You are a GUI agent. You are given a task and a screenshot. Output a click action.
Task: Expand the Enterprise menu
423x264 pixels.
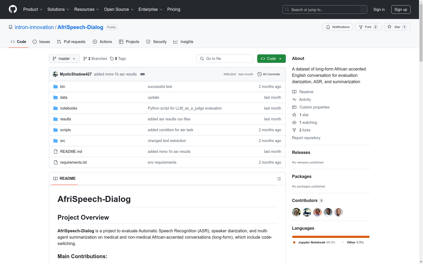point(150,10)
